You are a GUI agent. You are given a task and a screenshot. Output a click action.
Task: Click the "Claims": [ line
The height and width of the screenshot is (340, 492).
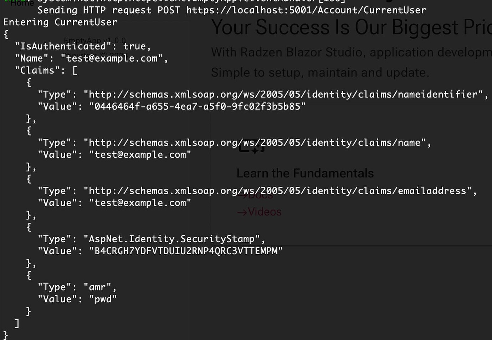46,70
